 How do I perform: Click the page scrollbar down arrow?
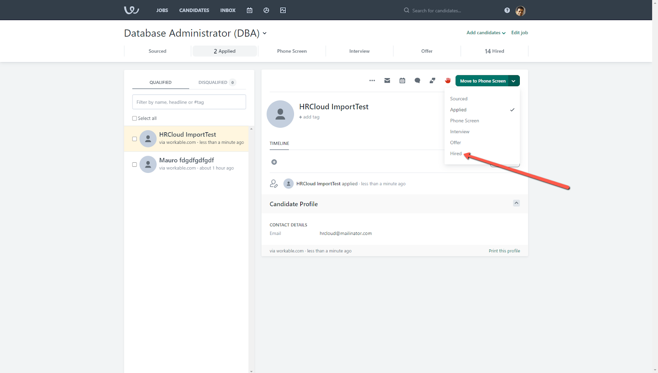point(655,370)
